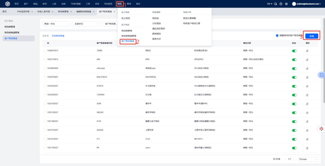Tick the select-all checkbox in table header
325x166 pixels.
point(45,43)
